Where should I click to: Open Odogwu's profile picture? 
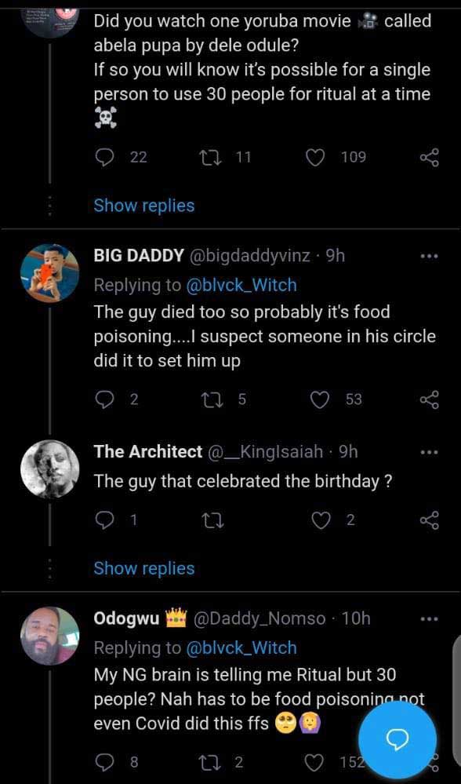point(49,636)
